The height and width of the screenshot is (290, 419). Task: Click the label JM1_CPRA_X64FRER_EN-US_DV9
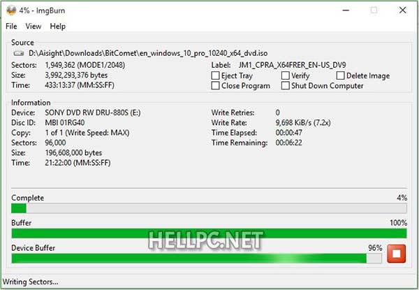coord(293,65)
